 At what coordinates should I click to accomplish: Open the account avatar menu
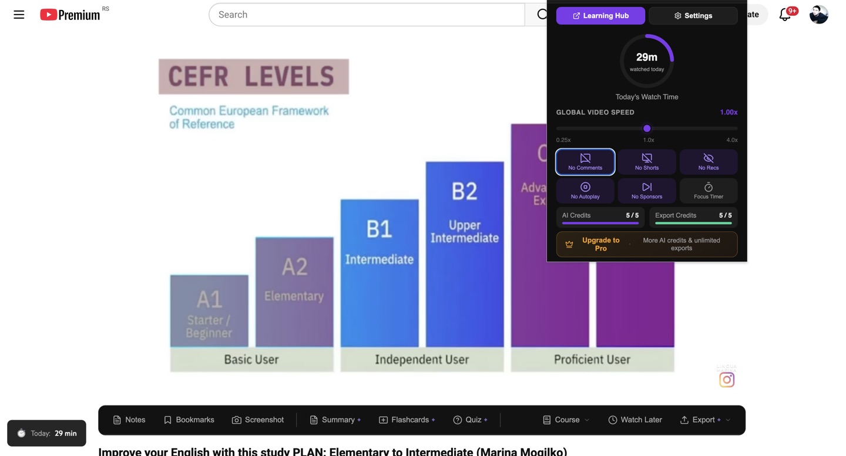[818, 15]
